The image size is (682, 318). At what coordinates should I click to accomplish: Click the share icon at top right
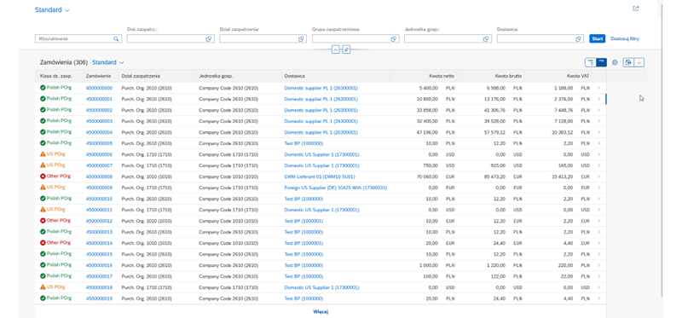pyautogui.click(x=636, y=9)
